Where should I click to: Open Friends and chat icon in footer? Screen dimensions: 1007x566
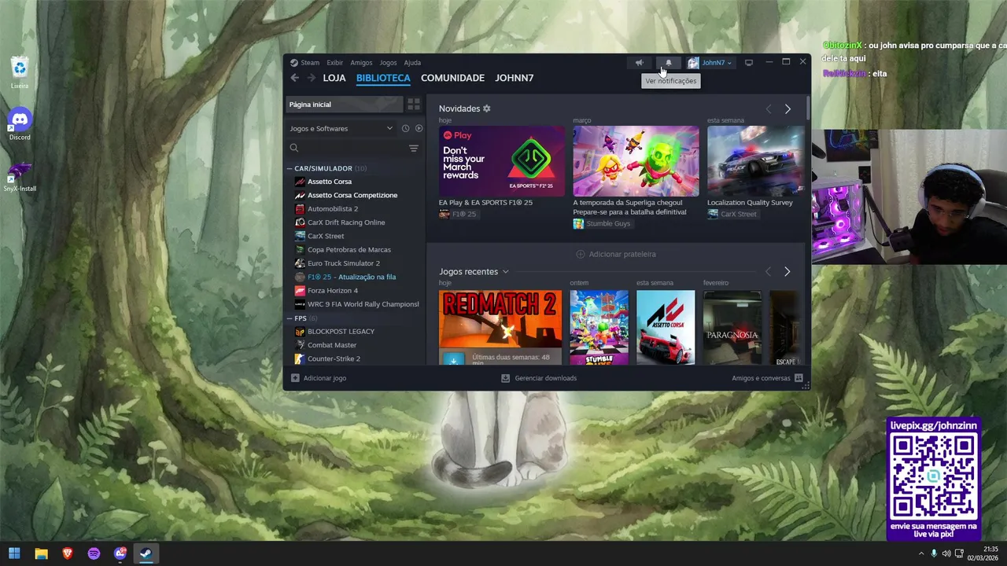click(x=799, y=378)
